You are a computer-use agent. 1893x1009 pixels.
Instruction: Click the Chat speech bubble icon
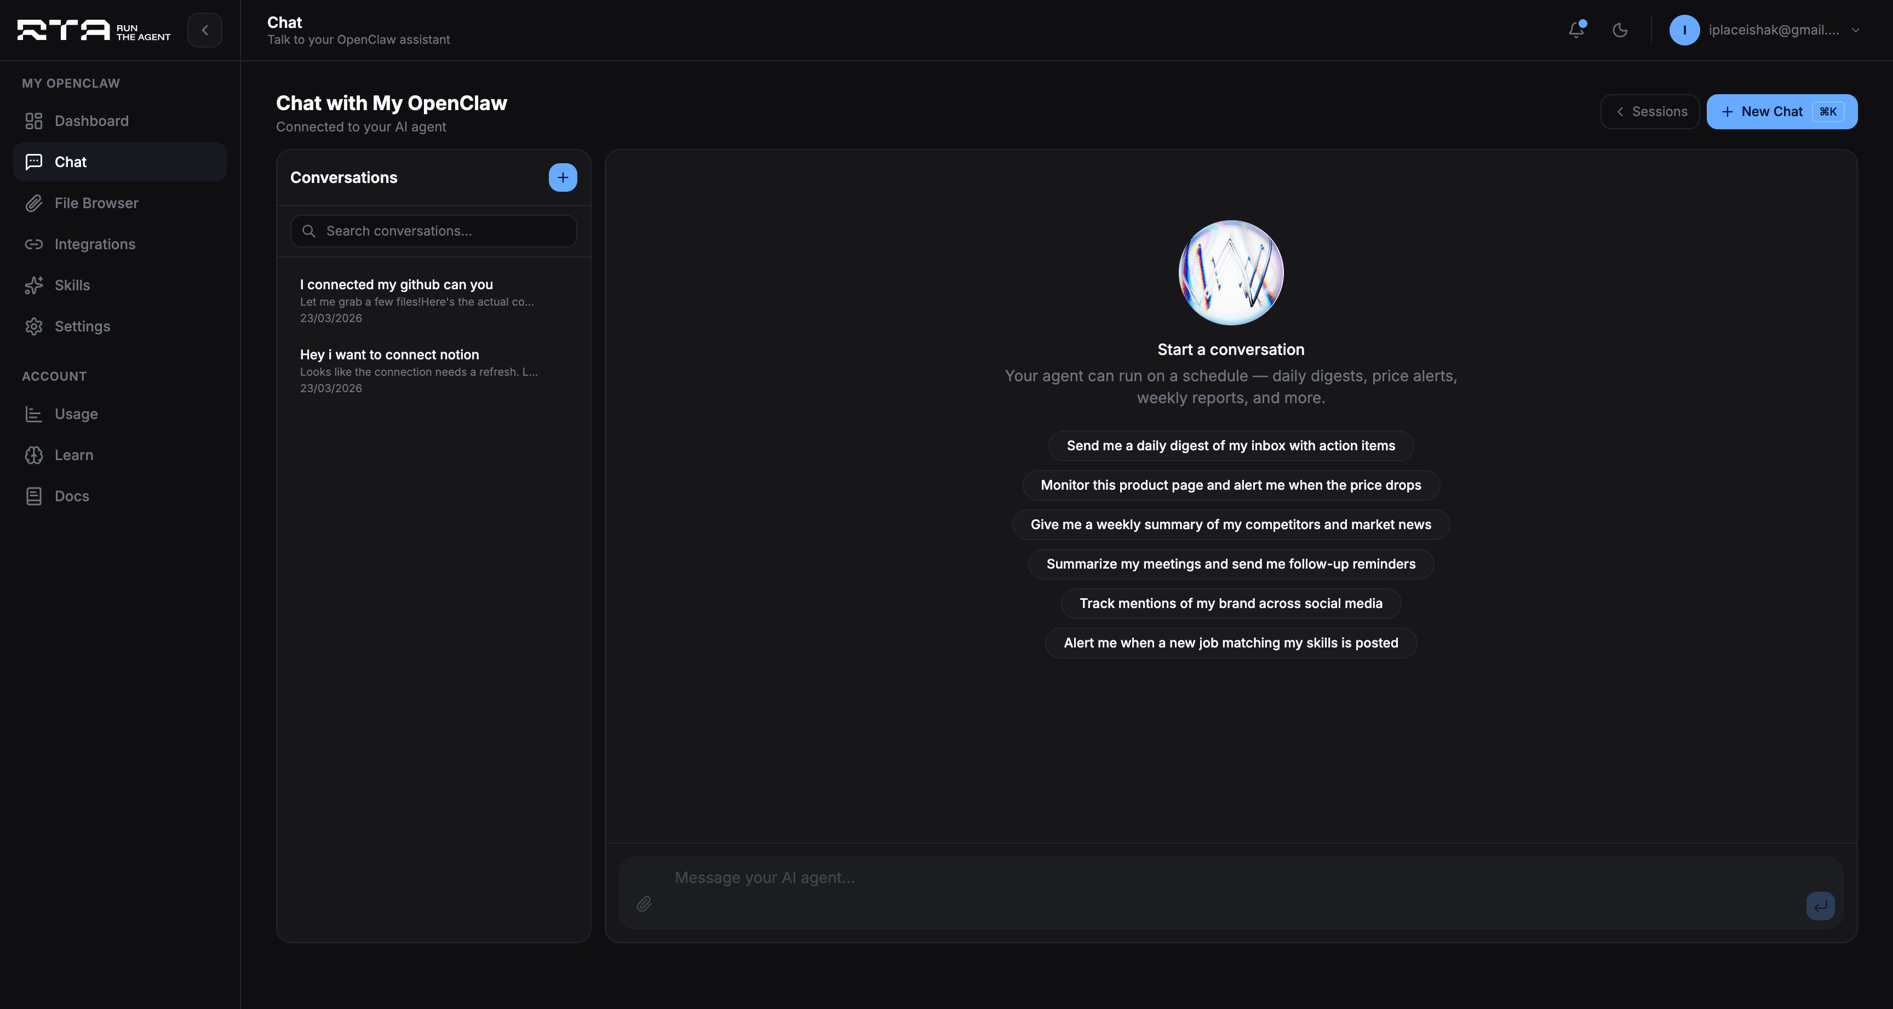pos(34,162)
